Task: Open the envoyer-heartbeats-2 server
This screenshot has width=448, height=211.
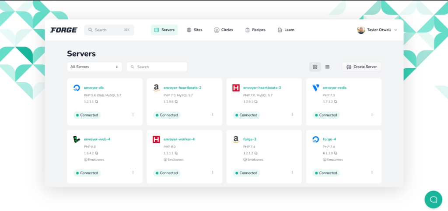Action: coord(182,88)
